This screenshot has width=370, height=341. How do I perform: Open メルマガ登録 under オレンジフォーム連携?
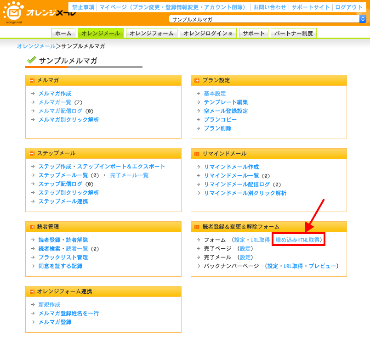[x=55, y=322]
